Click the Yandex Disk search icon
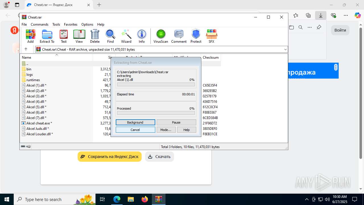 tap(300, 27)
